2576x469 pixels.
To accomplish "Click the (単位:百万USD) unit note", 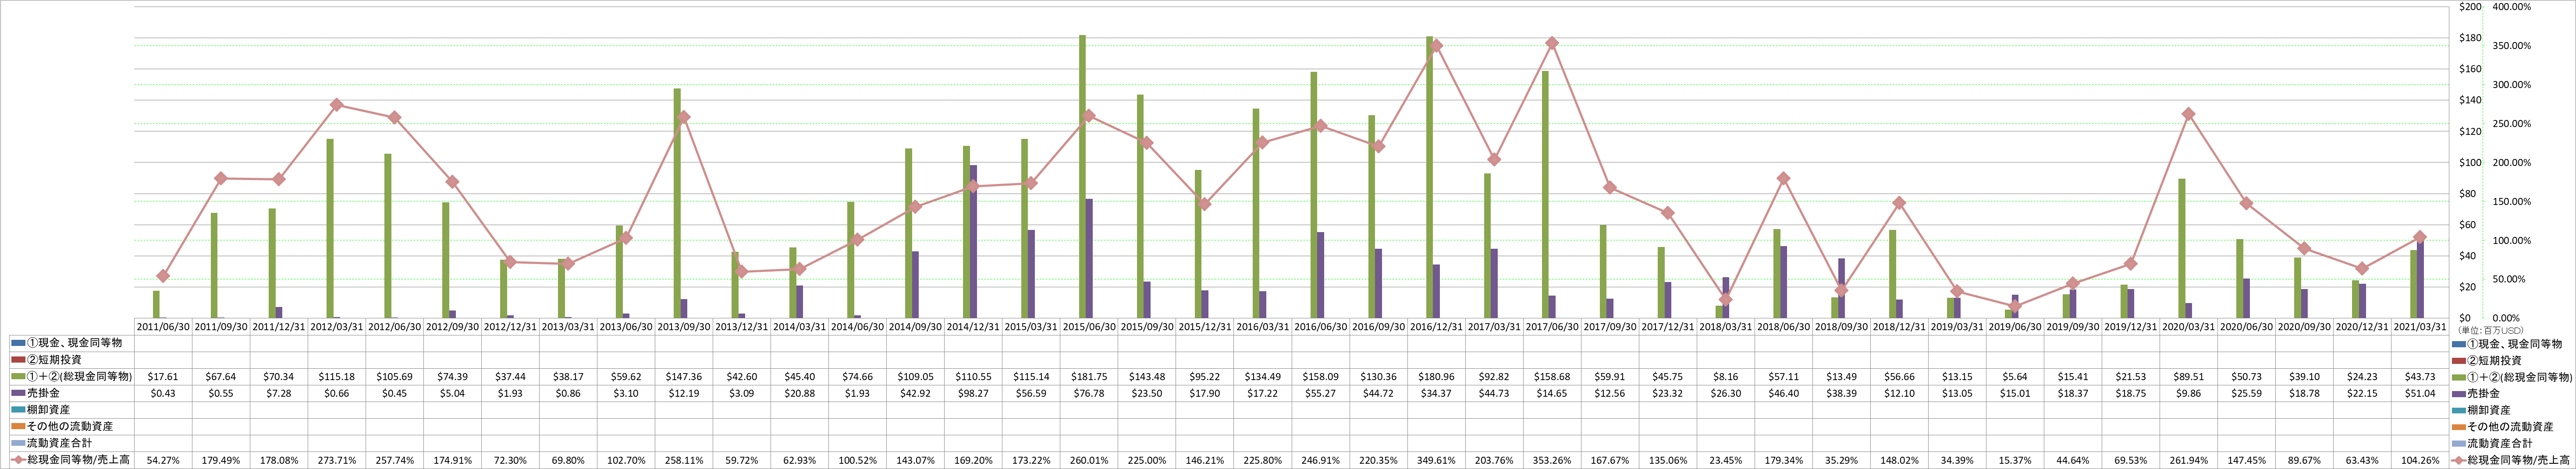I will [x=2490, y=330].
